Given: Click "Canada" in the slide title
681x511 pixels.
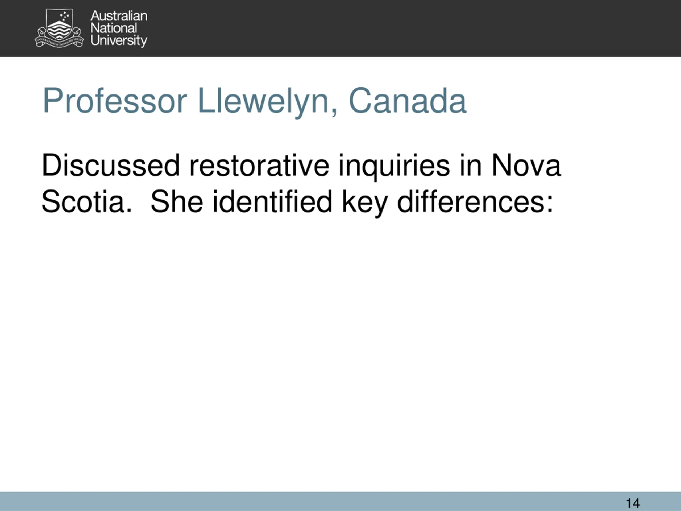Looking at the screenshot, I should 407,101.
